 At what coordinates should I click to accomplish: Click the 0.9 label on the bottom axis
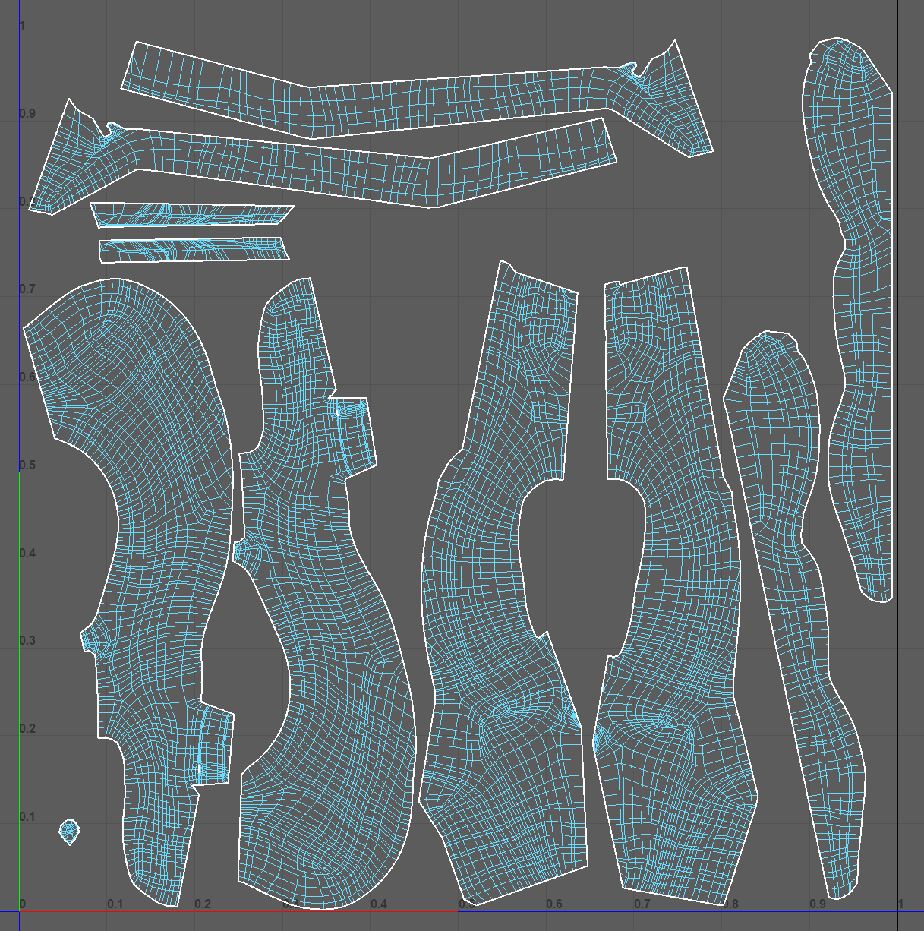point(818,904)
